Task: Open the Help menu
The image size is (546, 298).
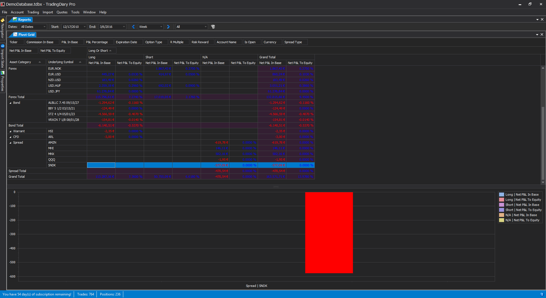Action: point(103,12)
